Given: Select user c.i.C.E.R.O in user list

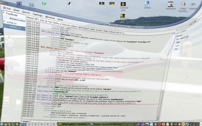Looking at the screenshot, I should click(x=182, y=31).
